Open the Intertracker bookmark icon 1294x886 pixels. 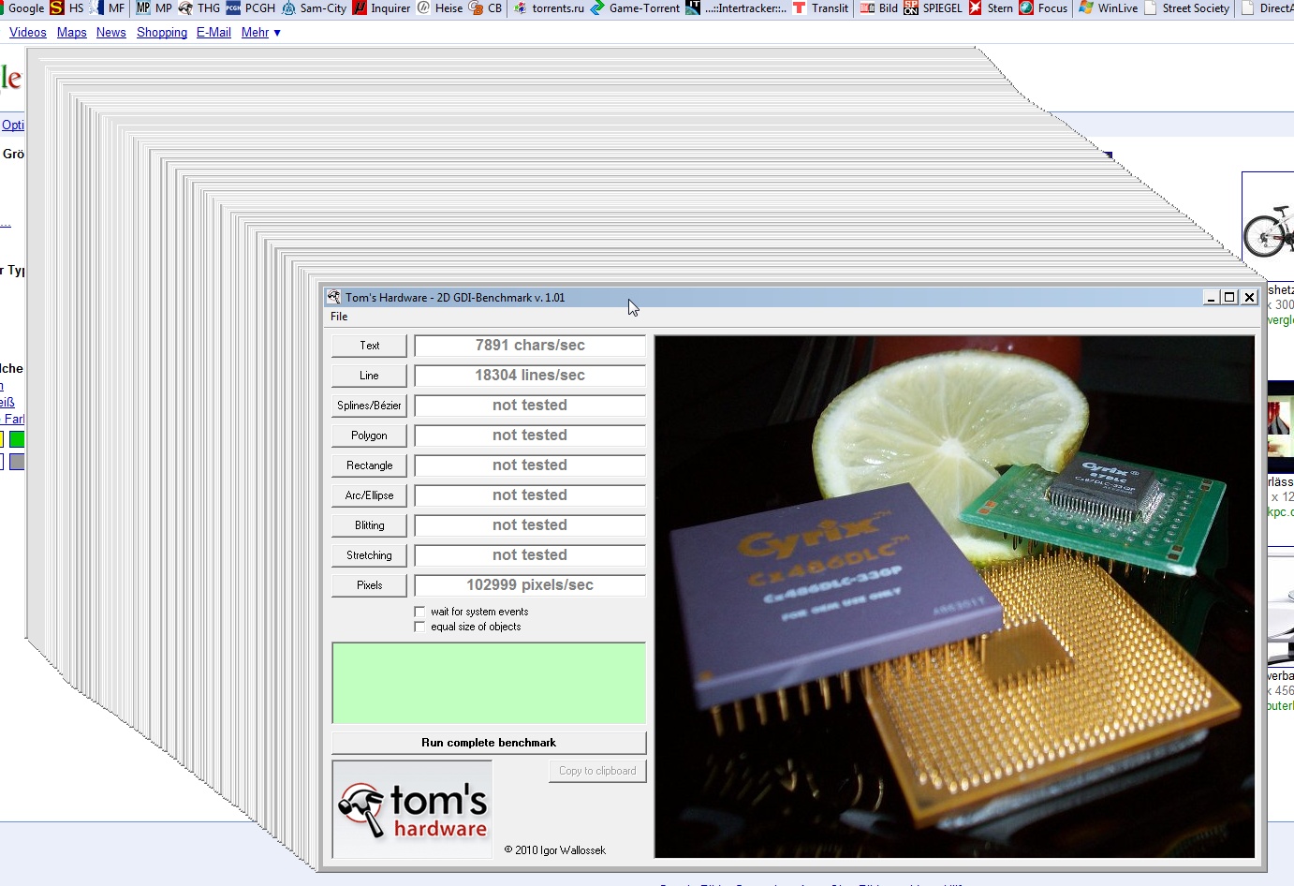[693, 7]
